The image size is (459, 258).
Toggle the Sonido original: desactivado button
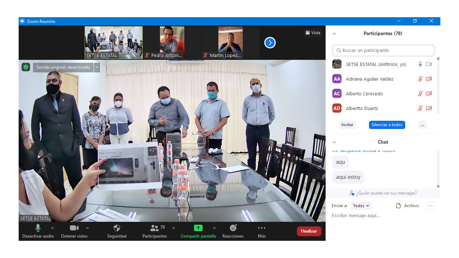coord(63,67)
